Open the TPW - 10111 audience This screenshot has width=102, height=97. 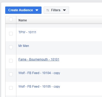[x=27, y=32]
